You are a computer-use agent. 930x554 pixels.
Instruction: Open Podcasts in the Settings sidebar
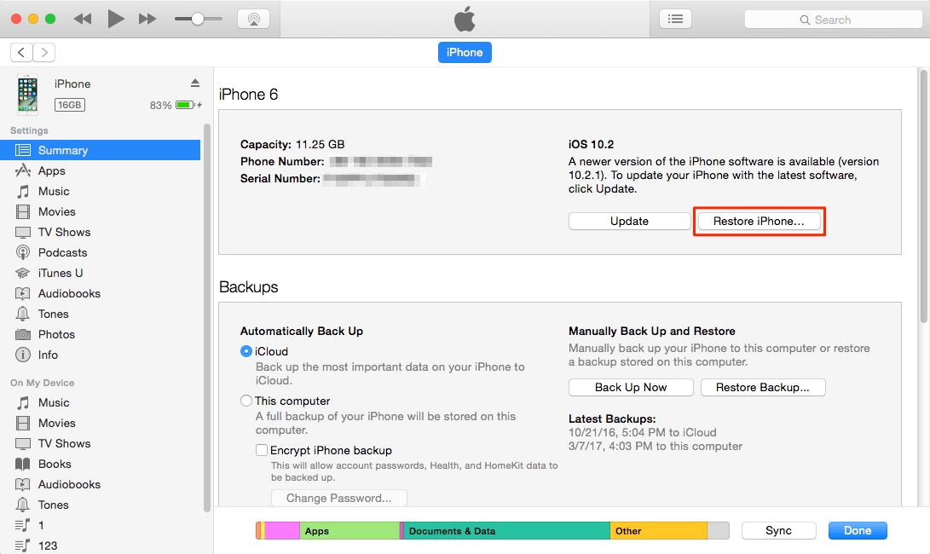pyautogui.click(x=62, y=252)
